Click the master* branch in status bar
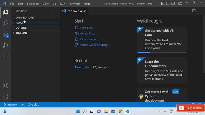Image resolution: width=205 pixels, height=115 pixels. point(10,105)
